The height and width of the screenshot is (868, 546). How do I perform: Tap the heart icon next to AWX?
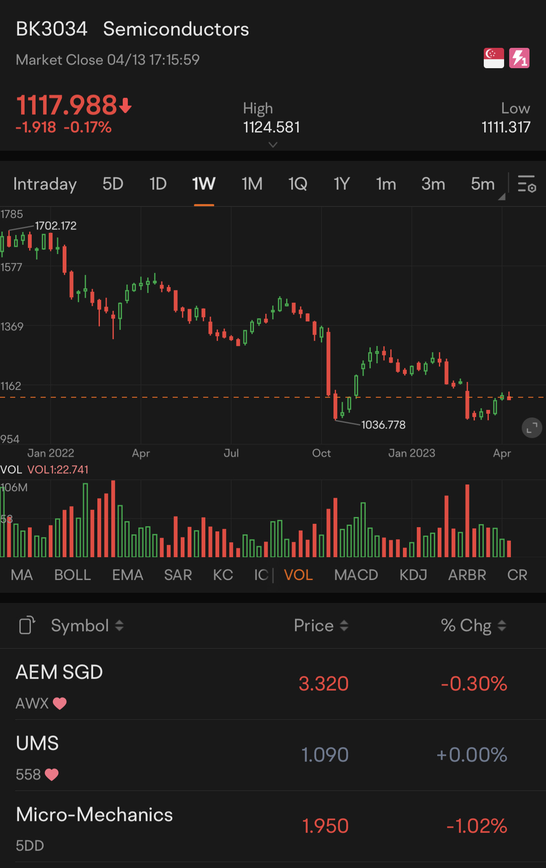(x=60, y=703)
